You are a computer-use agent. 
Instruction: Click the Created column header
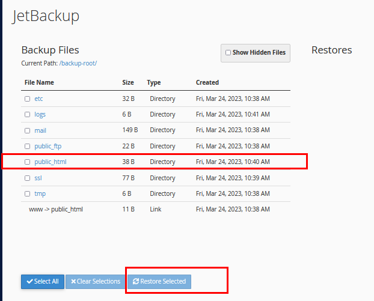[207, 82]
